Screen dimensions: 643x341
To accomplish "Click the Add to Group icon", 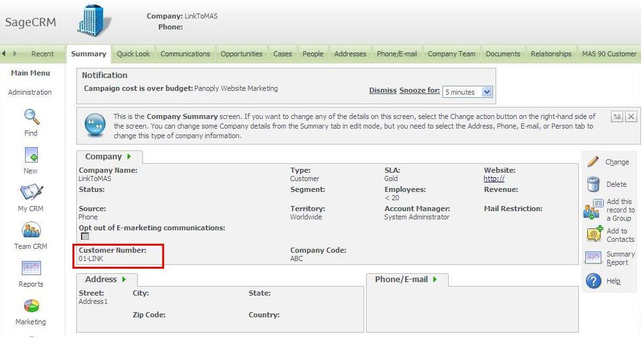I will click(594, 209).
